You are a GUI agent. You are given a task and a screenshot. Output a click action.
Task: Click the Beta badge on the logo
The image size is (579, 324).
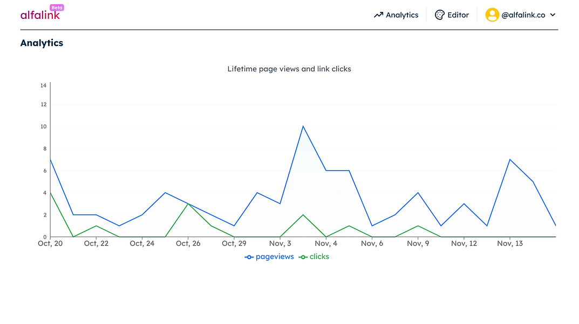coord(57,8)
